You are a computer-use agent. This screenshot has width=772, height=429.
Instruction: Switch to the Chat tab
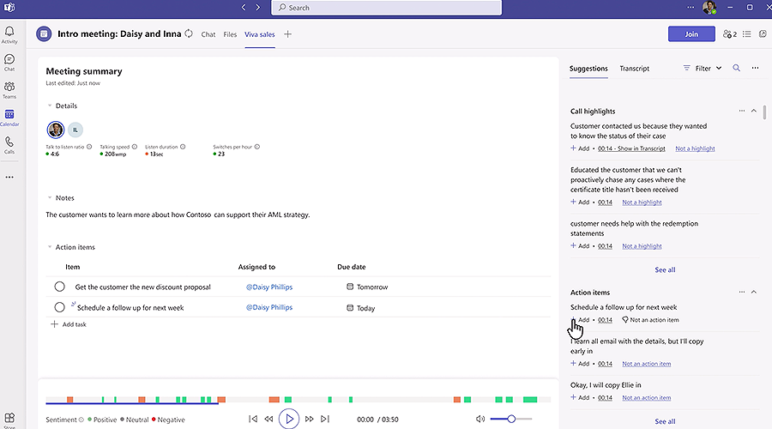coord(208,34)
